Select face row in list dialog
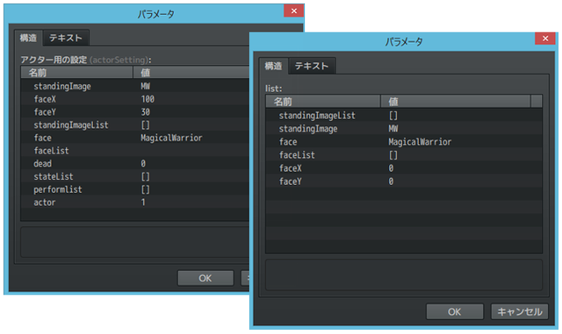The image size is (562, 334). (404, 142)
